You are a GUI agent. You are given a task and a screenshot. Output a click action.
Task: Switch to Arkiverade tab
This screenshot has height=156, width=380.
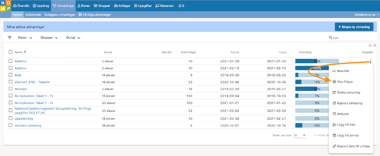click(33, 15)
